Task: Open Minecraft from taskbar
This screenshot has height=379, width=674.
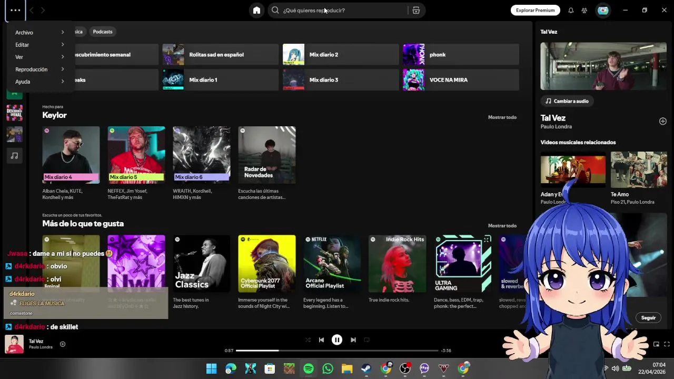Action: [x=289, y=368]
